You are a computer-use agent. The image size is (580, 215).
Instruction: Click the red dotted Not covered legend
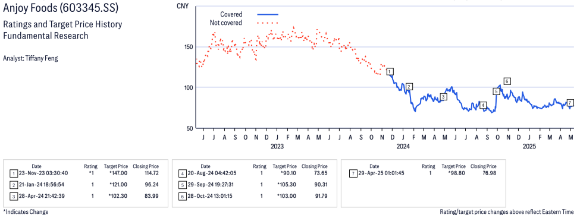click(268, 23)
